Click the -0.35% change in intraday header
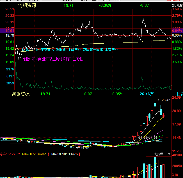183x178 pixels. tap(105, 6)
